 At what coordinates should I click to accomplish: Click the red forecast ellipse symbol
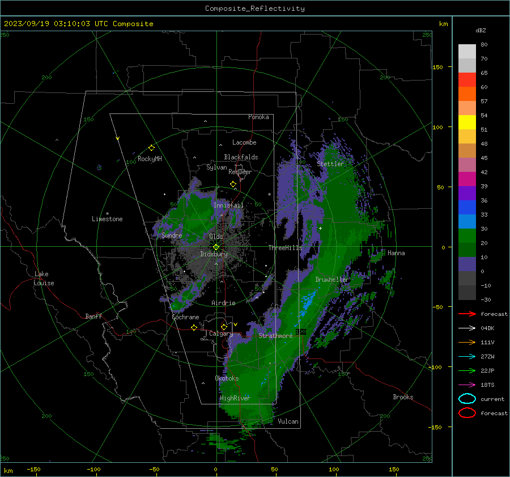point(467,413)
